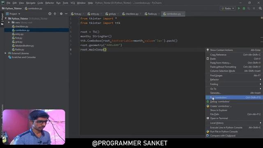Click the Compare with Clipboard icon
The width and height of the screenshot is (263, 148).
[208, 136]
